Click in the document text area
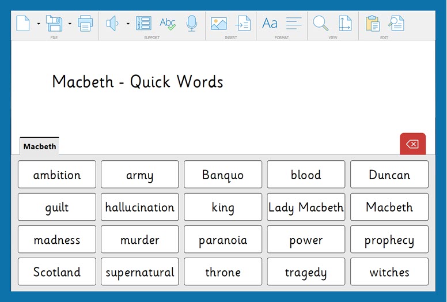 230,110
